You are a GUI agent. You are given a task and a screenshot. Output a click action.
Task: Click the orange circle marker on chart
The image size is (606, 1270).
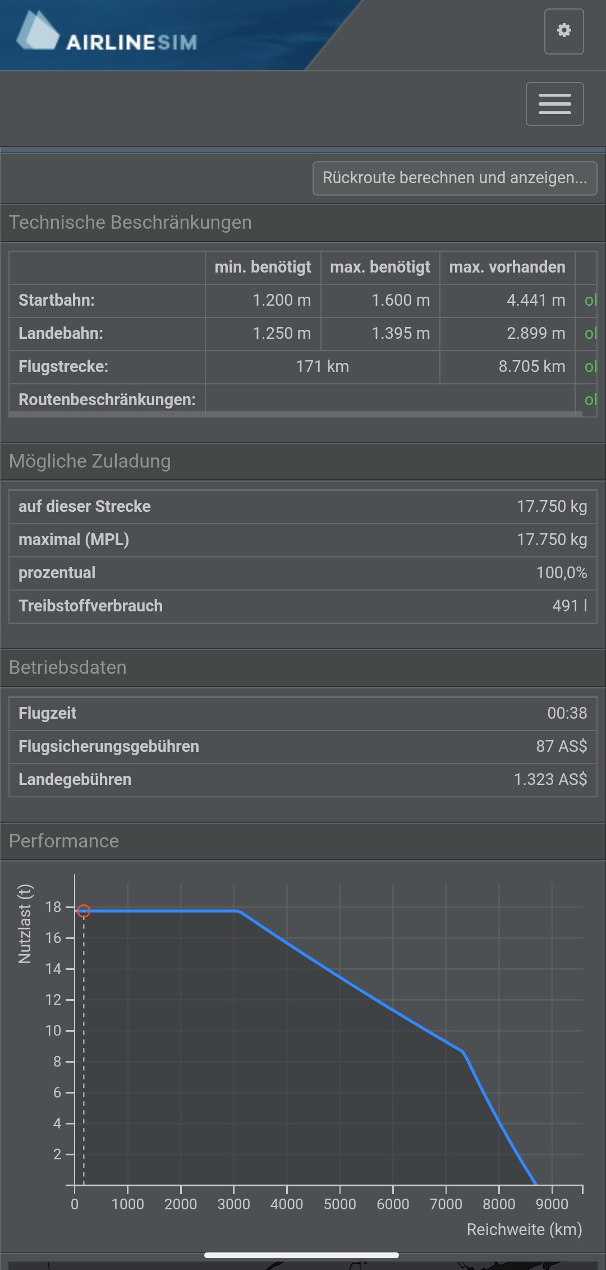coord(84,911)
